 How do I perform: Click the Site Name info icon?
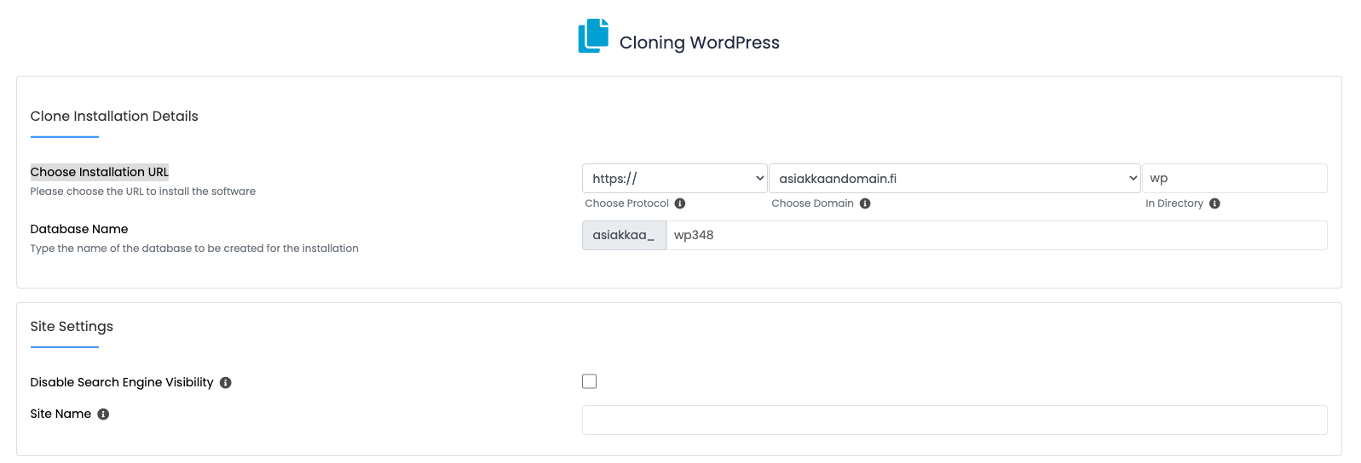click(x=103, y=414)
